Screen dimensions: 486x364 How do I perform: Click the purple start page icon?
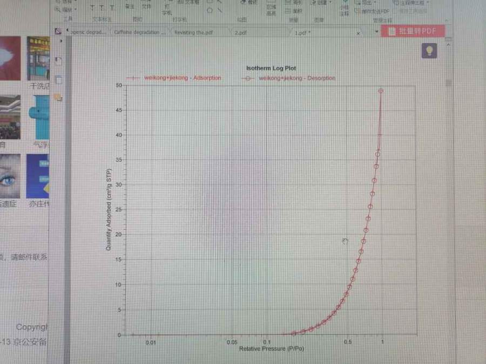58,31
